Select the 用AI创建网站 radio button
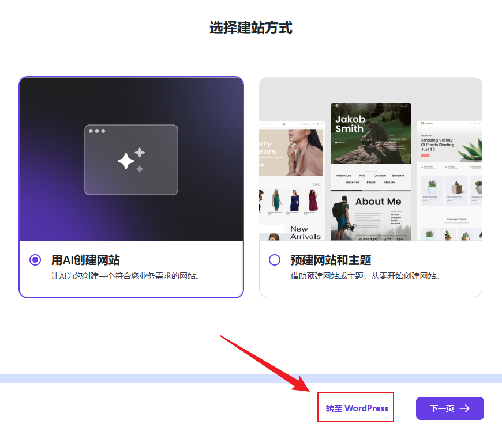This screenshot has height=428, width=502. 35,260
